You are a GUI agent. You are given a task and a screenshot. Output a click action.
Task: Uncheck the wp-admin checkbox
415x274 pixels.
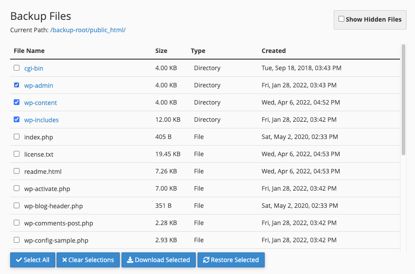(17, 85)
